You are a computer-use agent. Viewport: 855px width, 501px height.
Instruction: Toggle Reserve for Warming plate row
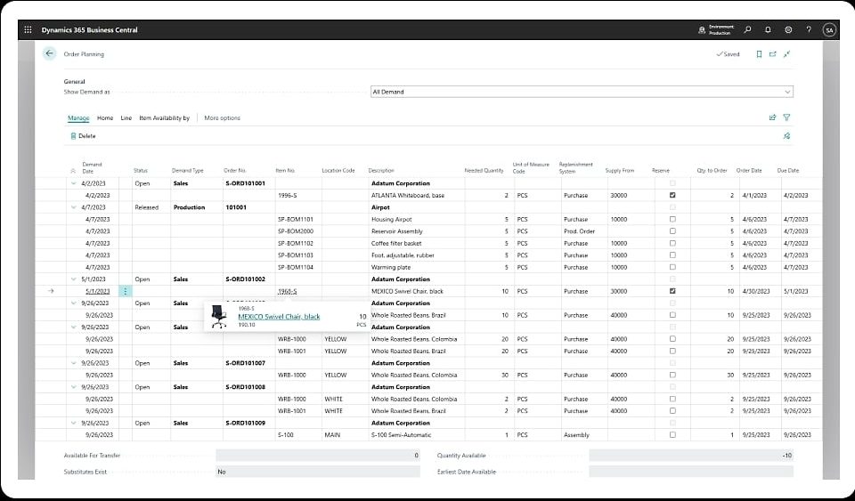(x=672, y=267)
